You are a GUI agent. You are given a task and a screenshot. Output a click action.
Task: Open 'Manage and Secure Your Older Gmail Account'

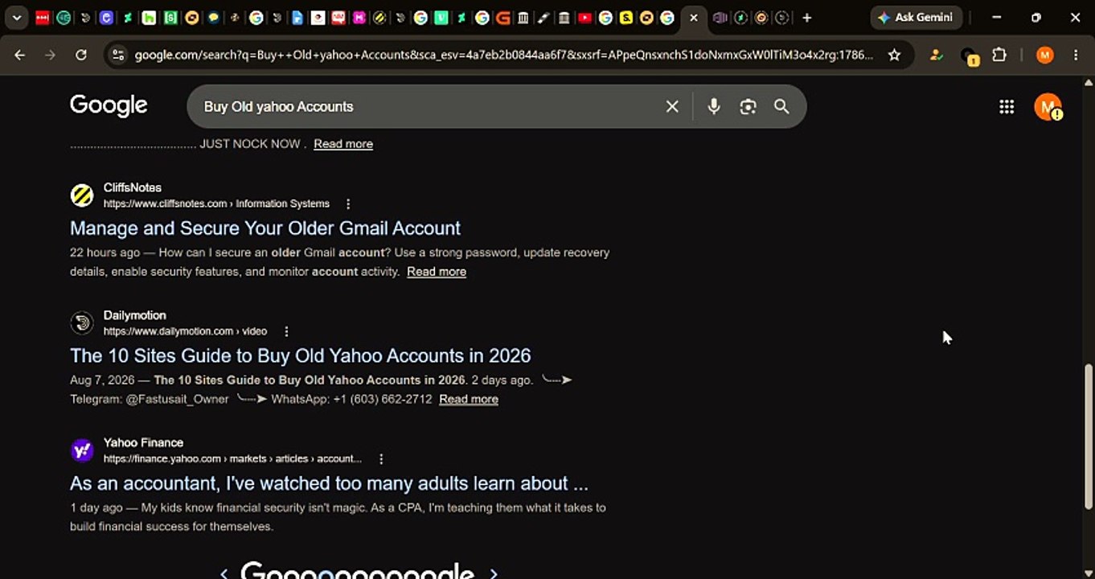[x=265, y=228]
